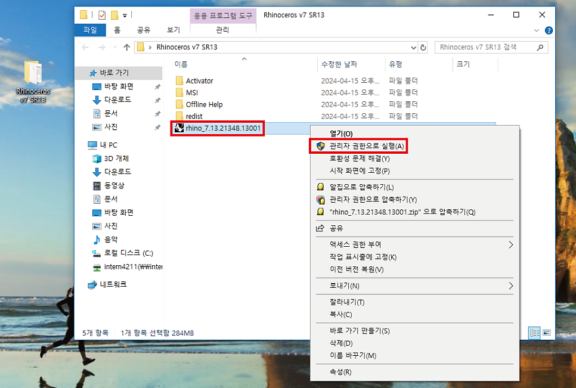The width and height of the screenshot is (576, 388).
Task: Open the recent locations dropdown arrow
Action: coord(115,47)
